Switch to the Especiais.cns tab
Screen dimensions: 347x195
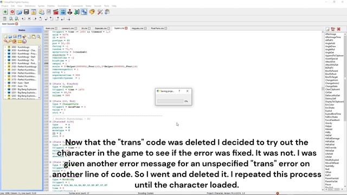coord(101,28)
